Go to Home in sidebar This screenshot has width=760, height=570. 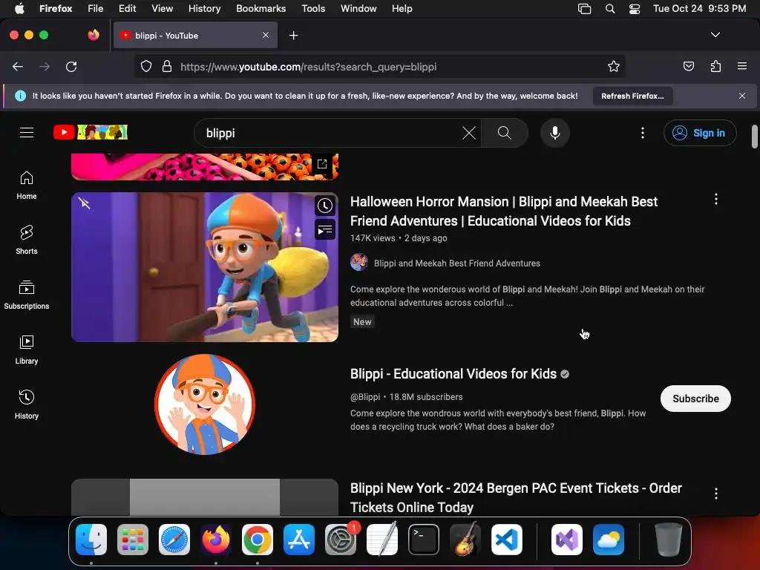click(27, 186)
